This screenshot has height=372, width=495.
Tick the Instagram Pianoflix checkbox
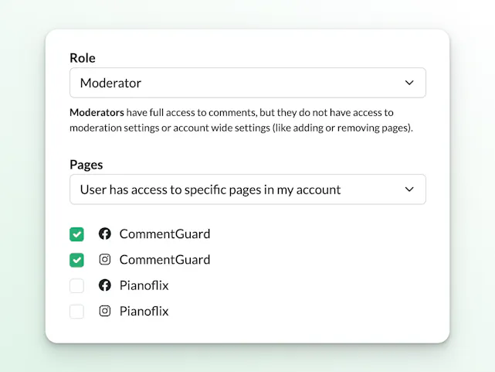point(77,312)
